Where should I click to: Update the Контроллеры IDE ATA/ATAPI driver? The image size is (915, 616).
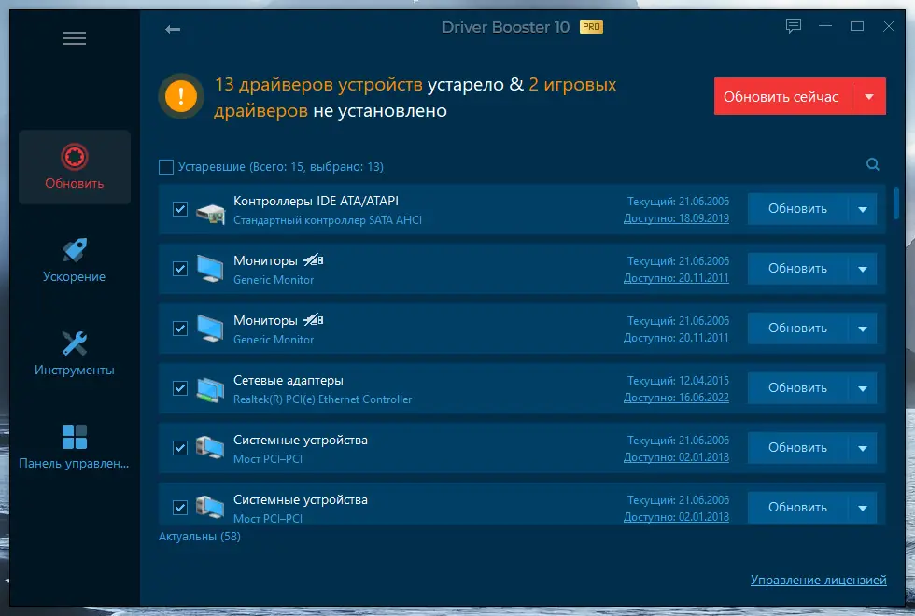click(797, 209)
